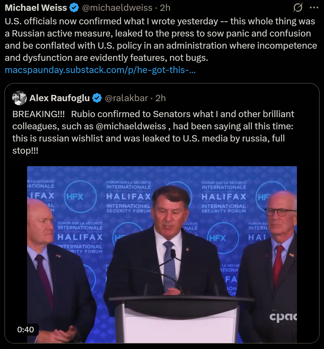
Task: Open the three-dot More options menu
Action: pos(314,7)
